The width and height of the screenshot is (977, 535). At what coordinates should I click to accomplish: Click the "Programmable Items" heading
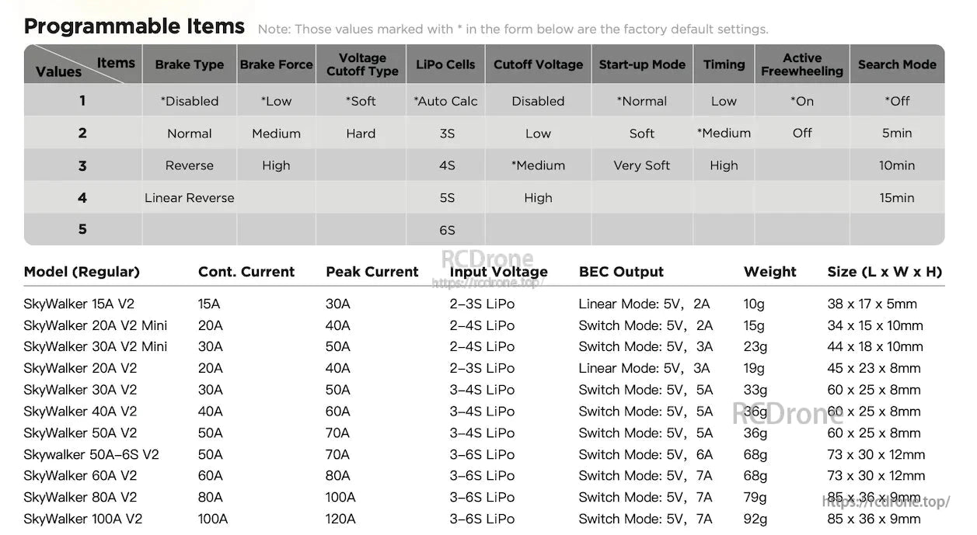point(134,26)
